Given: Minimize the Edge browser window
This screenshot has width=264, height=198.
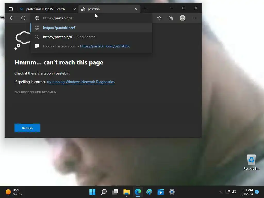Looking at the screenshot, I should (x=172, y=8).
